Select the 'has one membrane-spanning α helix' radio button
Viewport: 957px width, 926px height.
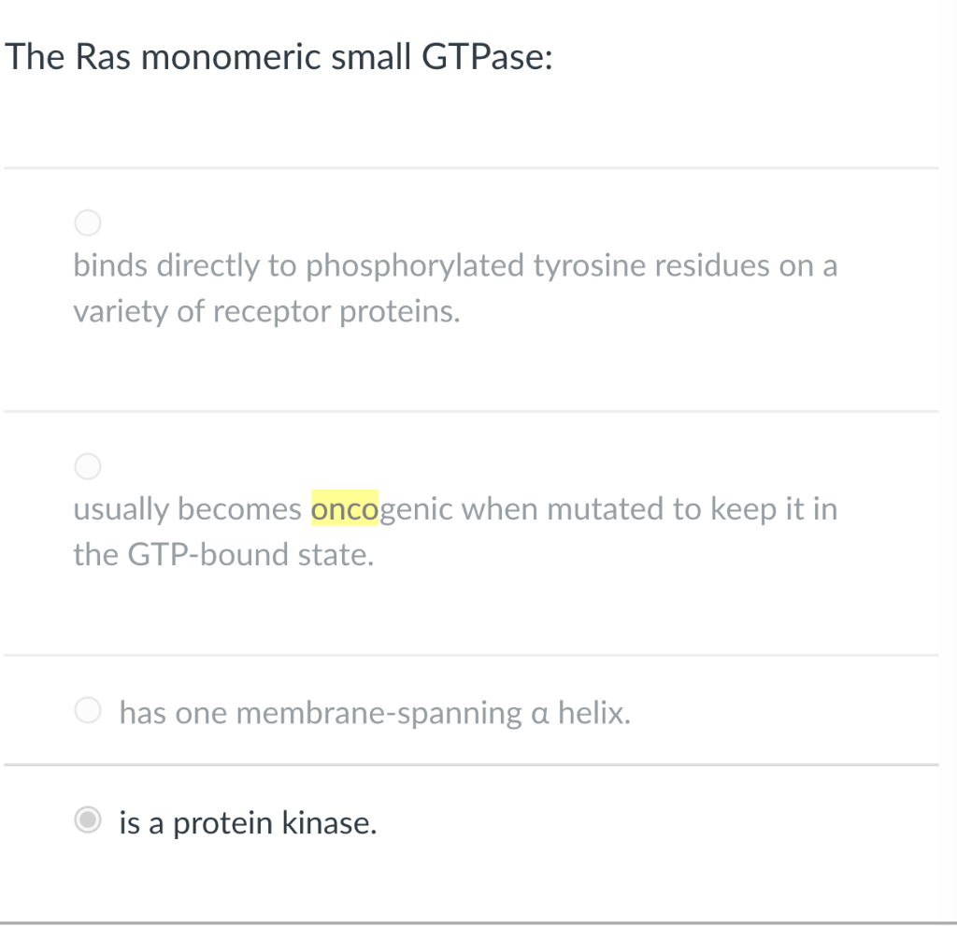(87, 710)
